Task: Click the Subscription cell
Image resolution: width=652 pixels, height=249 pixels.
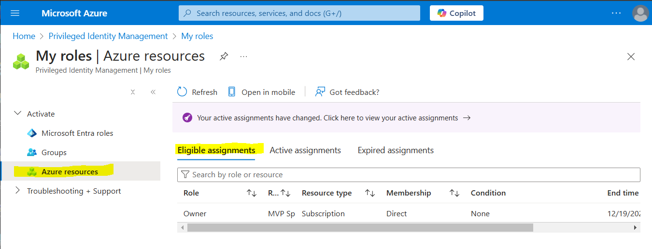Action: pyautogui.click(x=323, y=214)
